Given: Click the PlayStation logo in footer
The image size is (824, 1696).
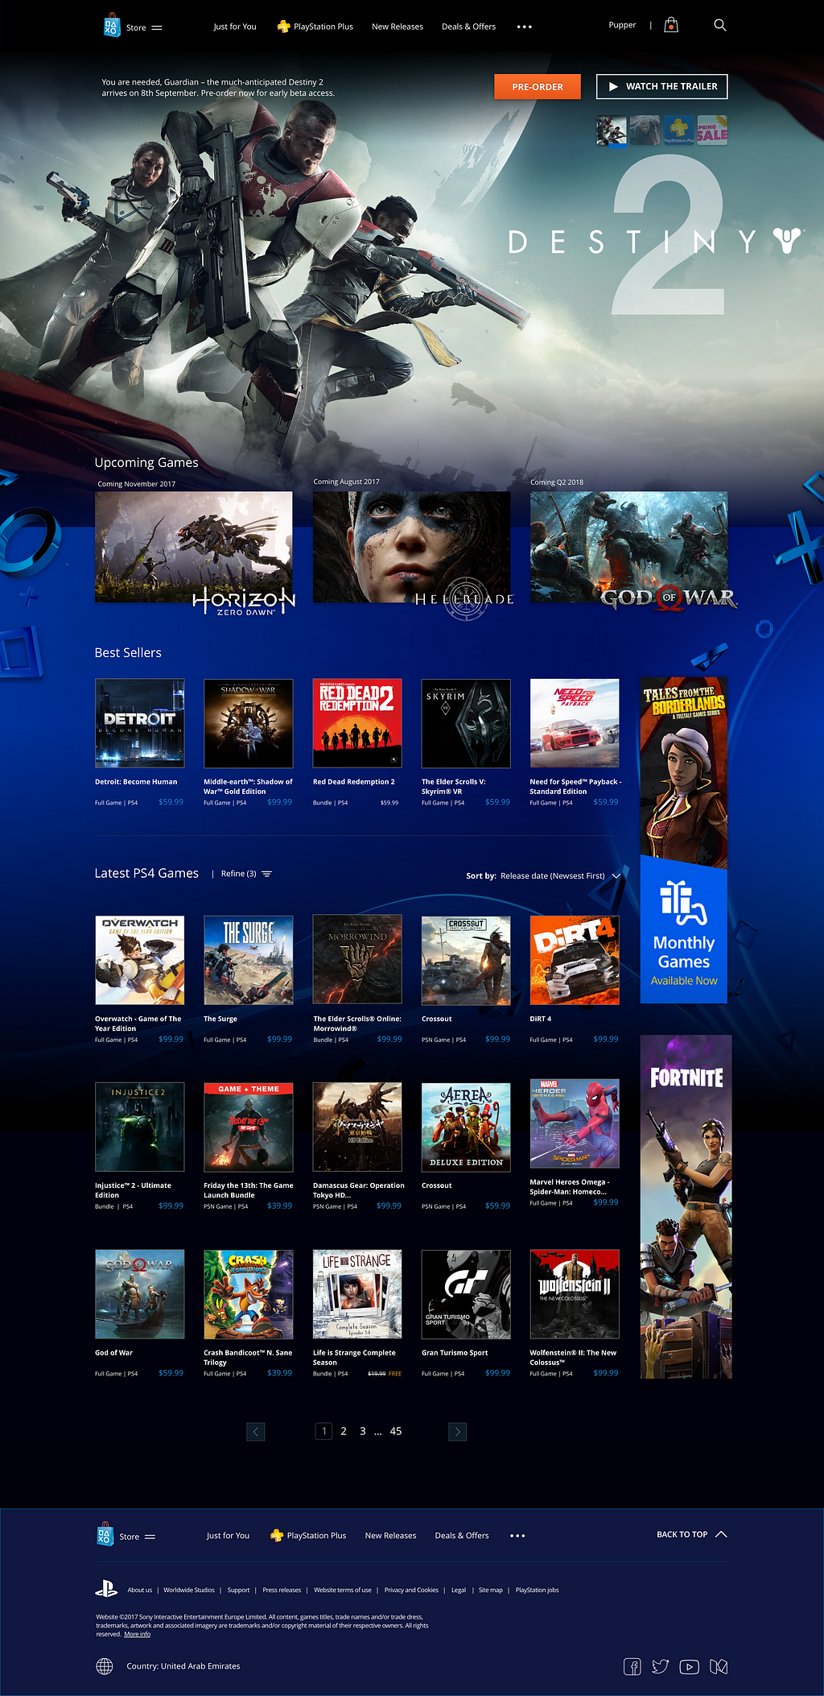Looking at the screenshot, I should coord(106,1589).
